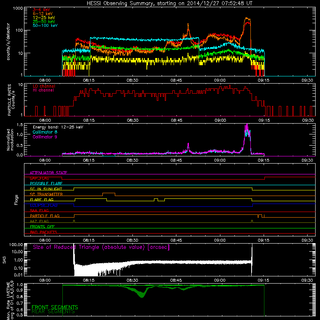
Task: Click the 09:30 time label under particle rates panel
Action: click(308, 120)
